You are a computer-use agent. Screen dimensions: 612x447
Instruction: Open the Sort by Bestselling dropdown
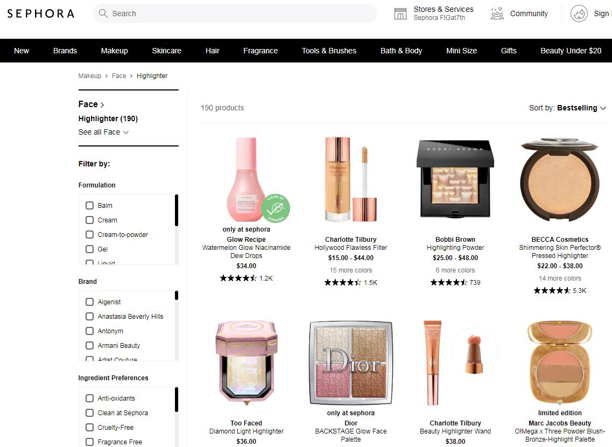click(x=568, y=108)
